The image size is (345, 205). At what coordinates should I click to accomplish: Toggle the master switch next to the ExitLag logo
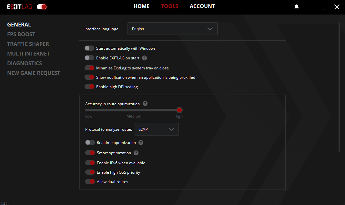click(41, 6)
